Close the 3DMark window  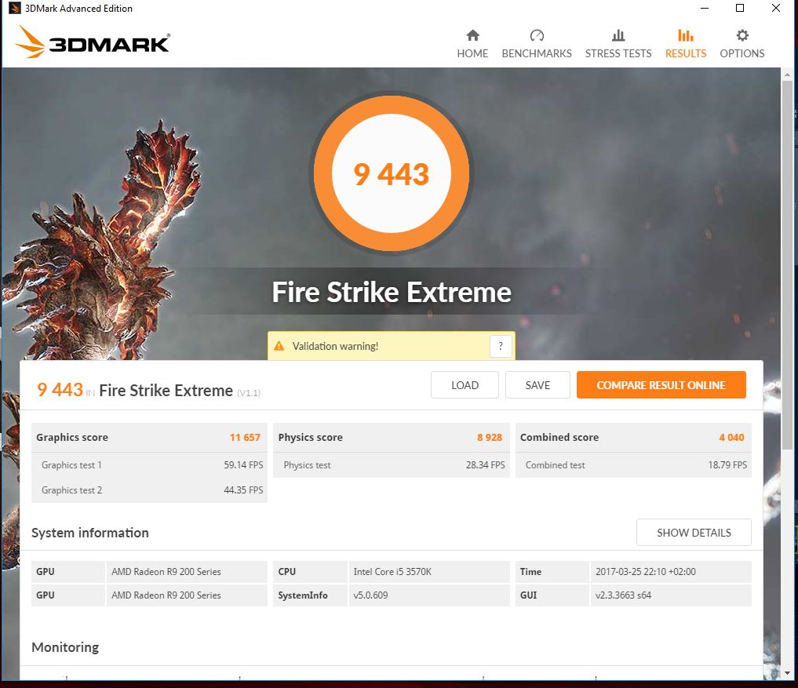[775, 8]
